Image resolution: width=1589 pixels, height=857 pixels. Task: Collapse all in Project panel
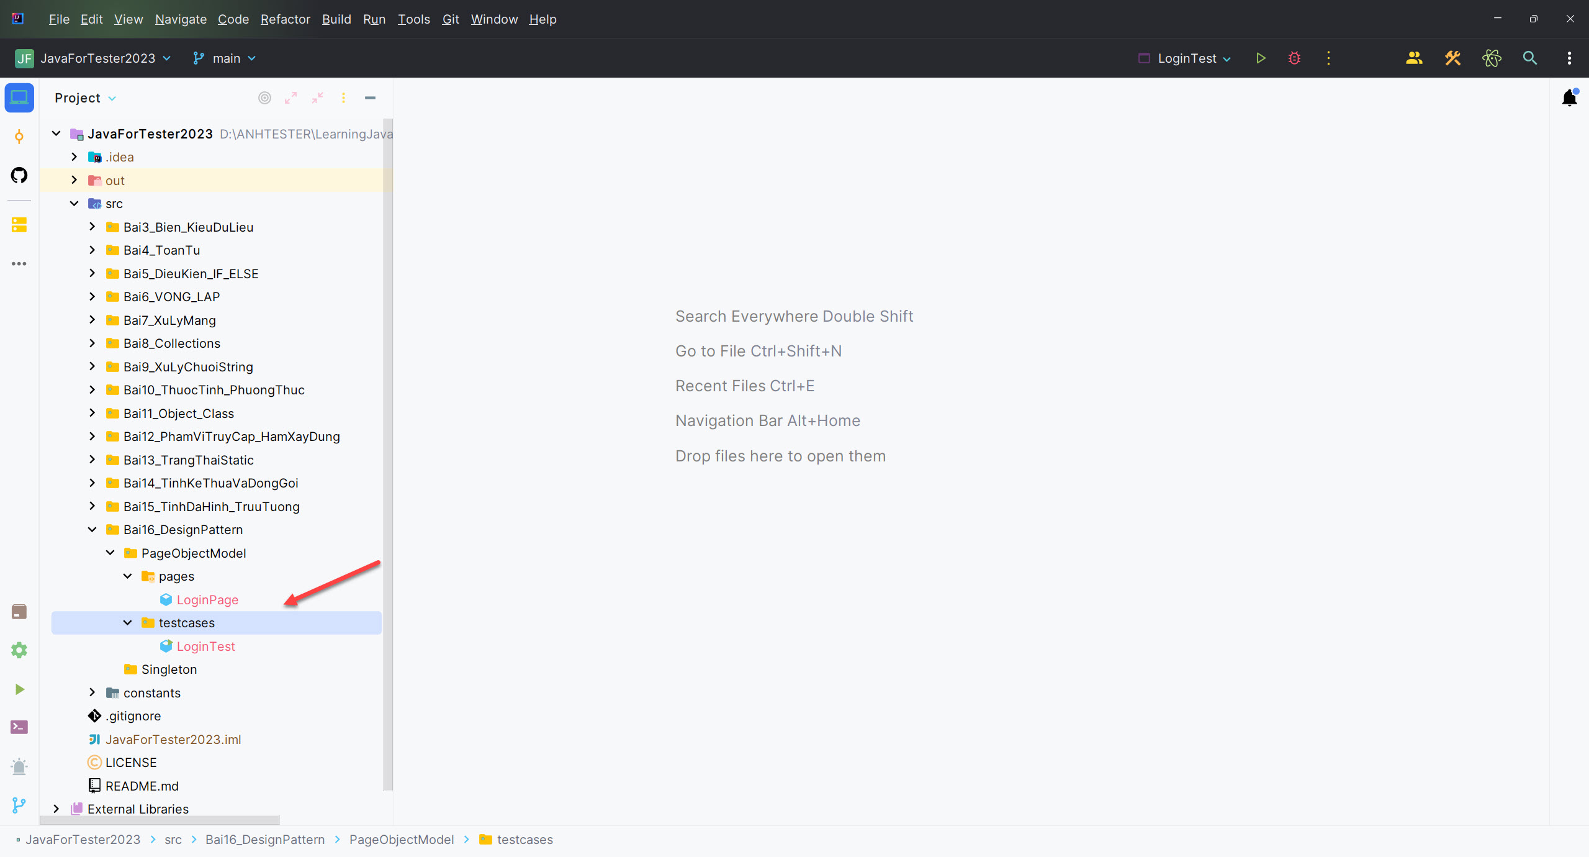pos(317,98)
